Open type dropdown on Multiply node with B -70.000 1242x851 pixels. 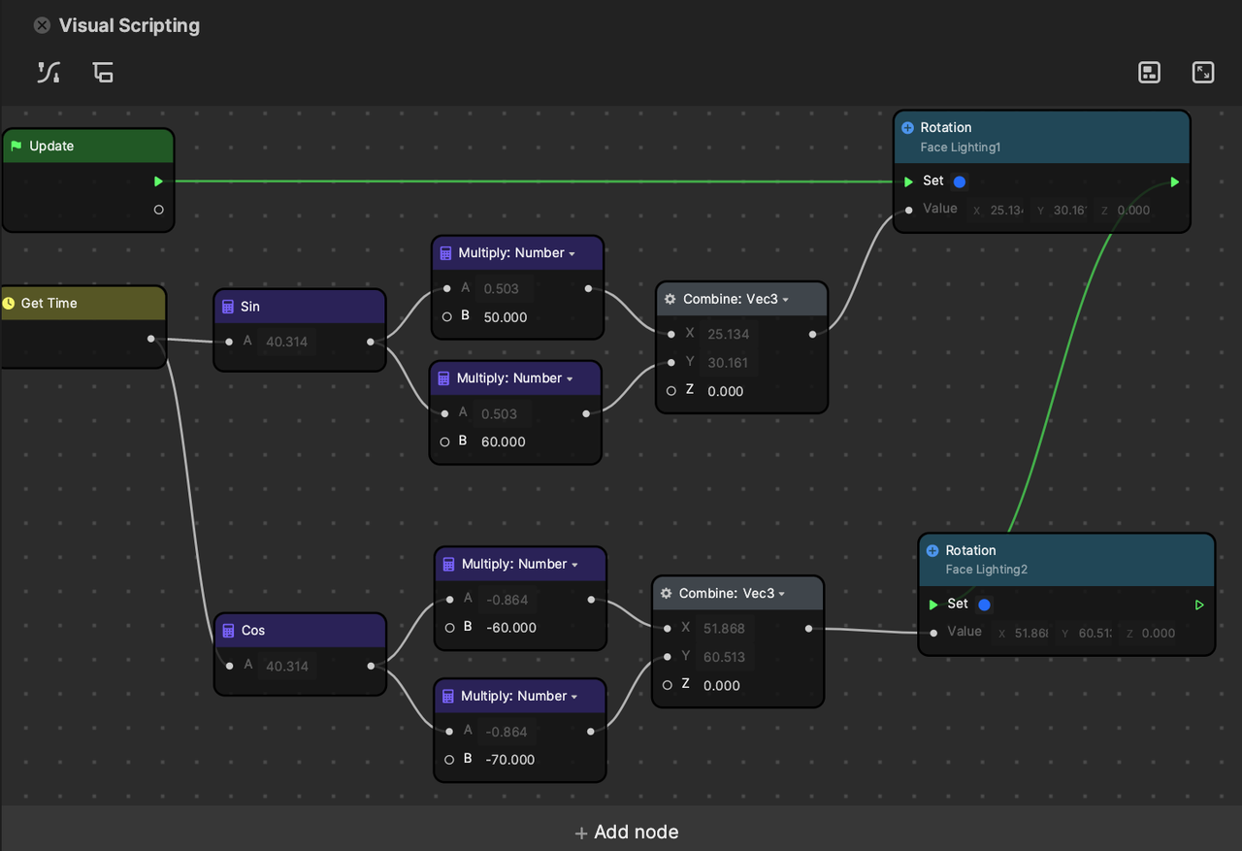(573, 698)
